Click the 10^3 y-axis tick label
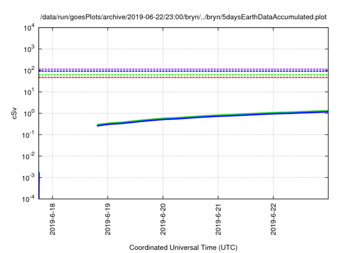362x253 pixels. click(x=29, y=49)
